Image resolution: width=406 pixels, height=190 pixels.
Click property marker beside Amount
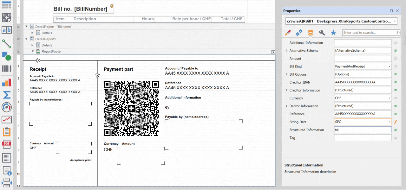pyautogui.click(x=396, y=59)
